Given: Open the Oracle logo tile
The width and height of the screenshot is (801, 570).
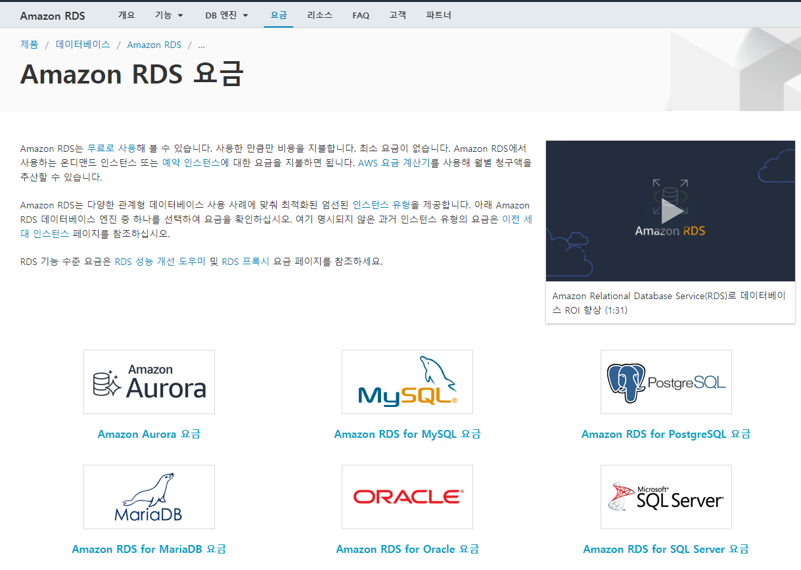Looking at the screenshot, I should point(407,497).
